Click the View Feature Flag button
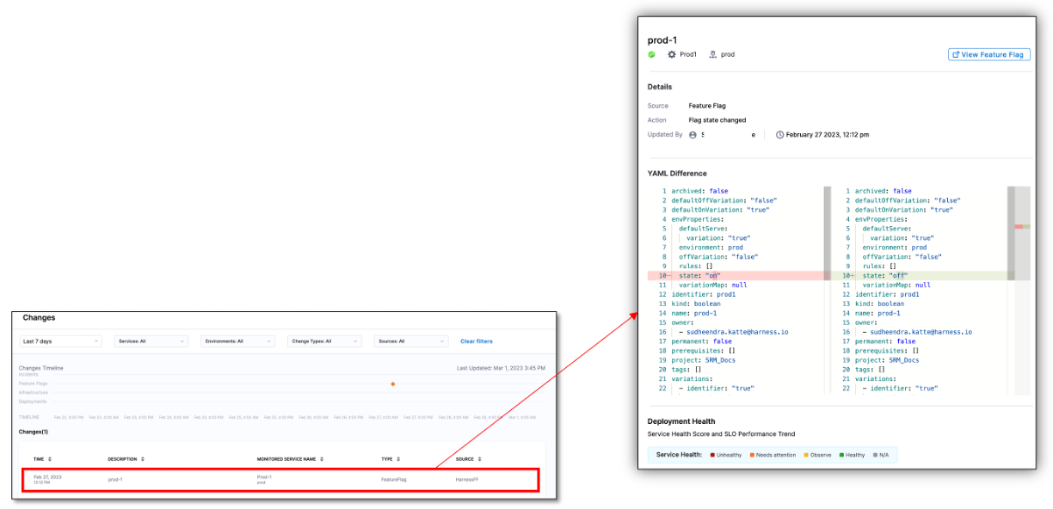Viewport: 1053px width, 509px height. (988, 54)
